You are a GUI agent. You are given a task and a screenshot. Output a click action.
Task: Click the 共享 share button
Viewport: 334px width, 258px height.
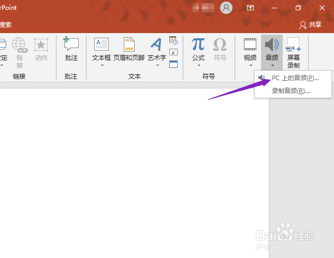[310, 25]
